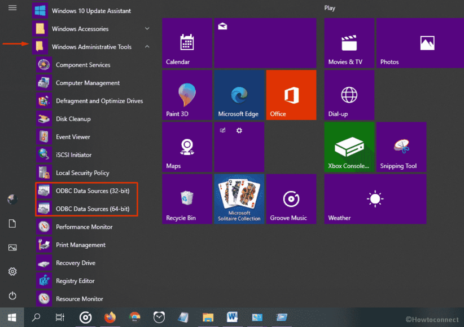
Task: Open Documents from Start sidebar
Action: click(12, 223)
